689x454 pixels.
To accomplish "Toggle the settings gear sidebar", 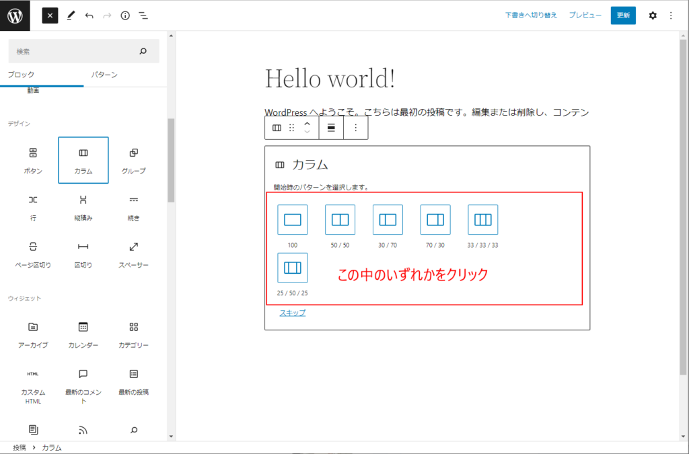I will pos(652,15).
